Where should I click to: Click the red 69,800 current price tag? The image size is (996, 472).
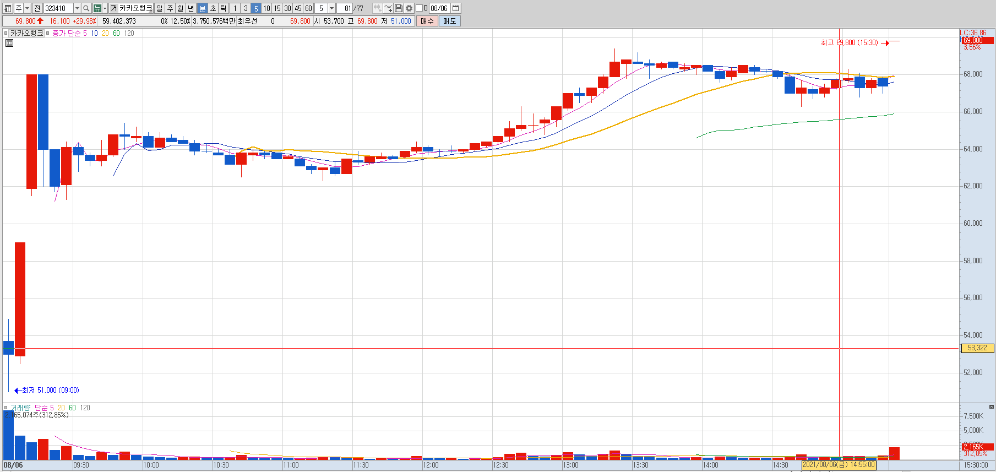(978, 41)
